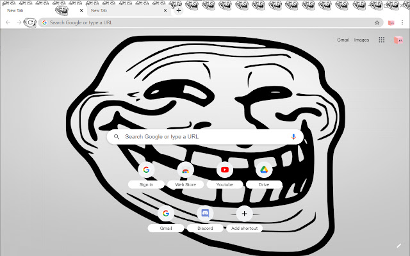The height and width of the screenshot is (256, 410).
Task: Go forward using the forward arrow
Action: point(19,22)
